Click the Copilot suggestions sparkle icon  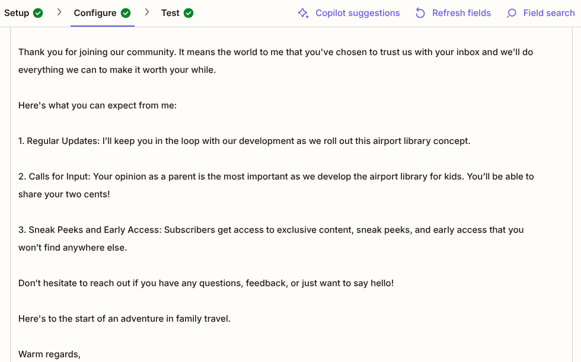coord(303,13)
